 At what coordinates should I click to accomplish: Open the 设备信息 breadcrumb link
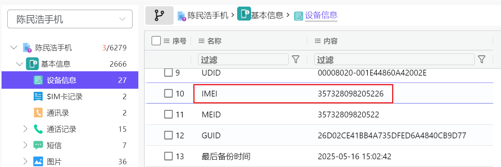click(321, 15)
